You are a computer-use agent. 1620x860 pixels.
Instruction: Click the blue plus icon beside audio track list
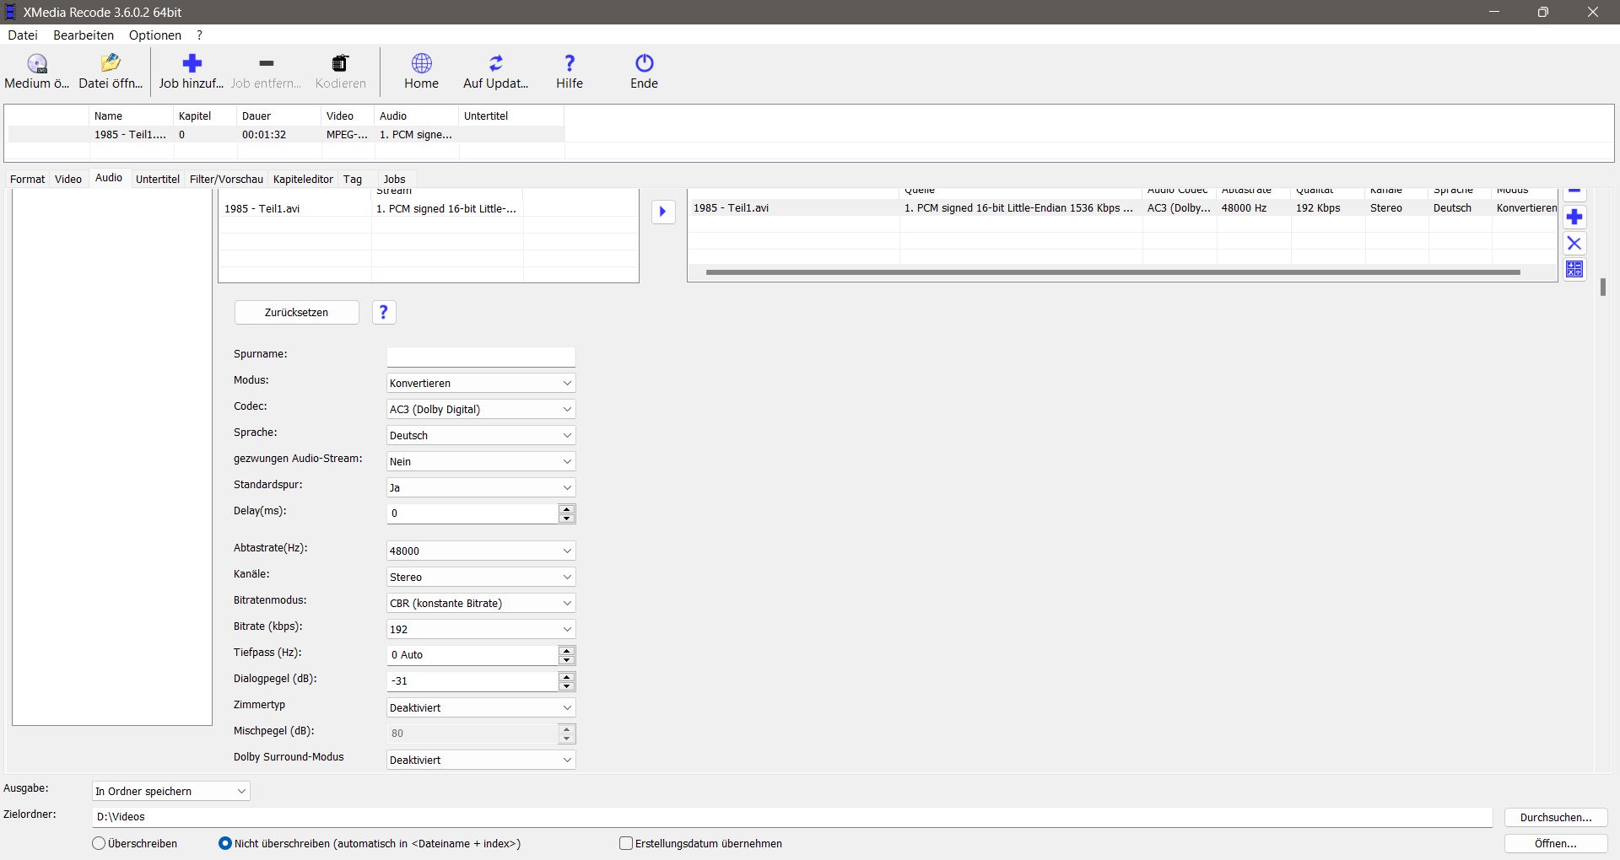[1574, 218]
